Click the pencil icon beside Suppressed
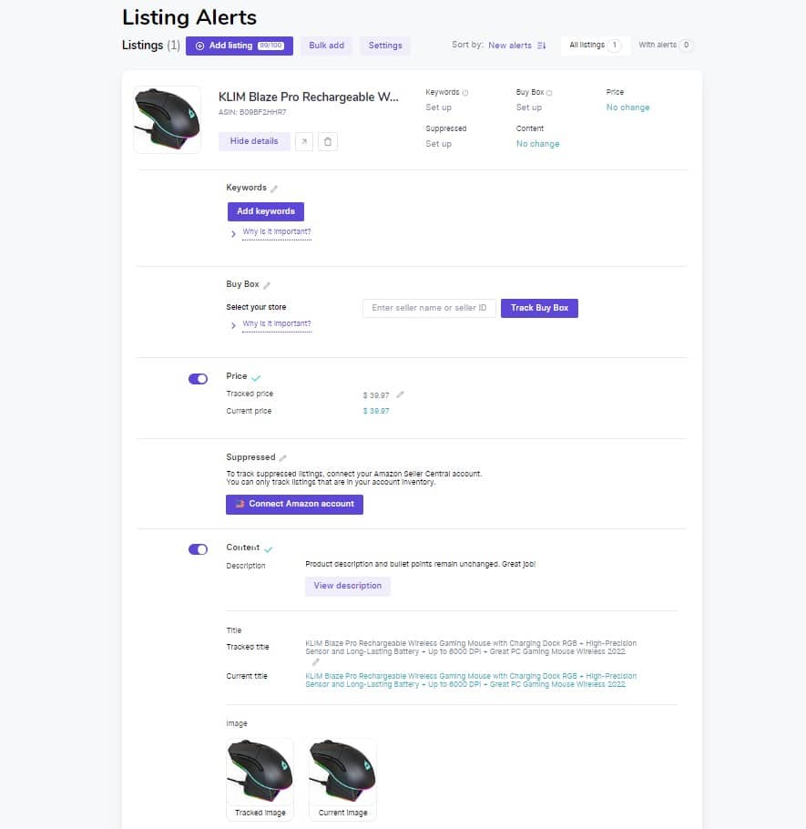Screen dimensions: 806x829 (282, 458)
